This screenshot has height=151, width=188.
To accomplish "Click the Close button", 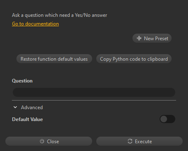I will click(49, 141).
